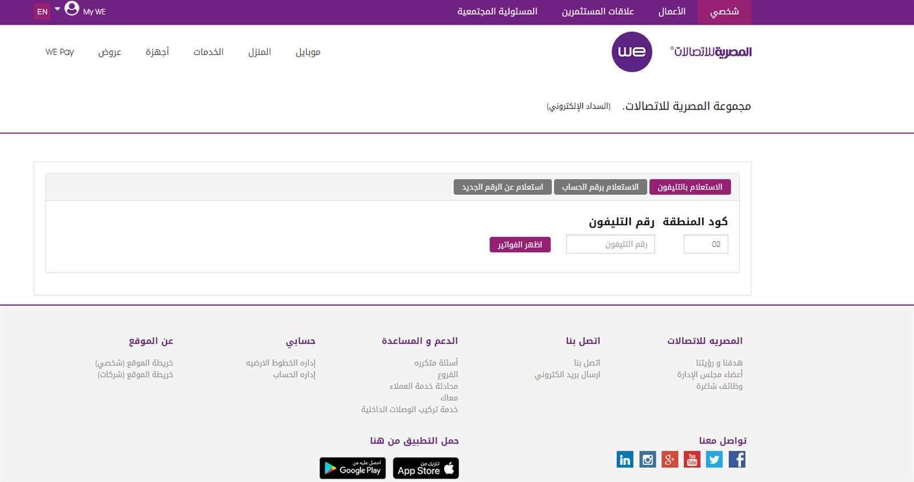The image size is (914, 482).
Task: Download app from the App Store badge
Action: click(426, 468)
